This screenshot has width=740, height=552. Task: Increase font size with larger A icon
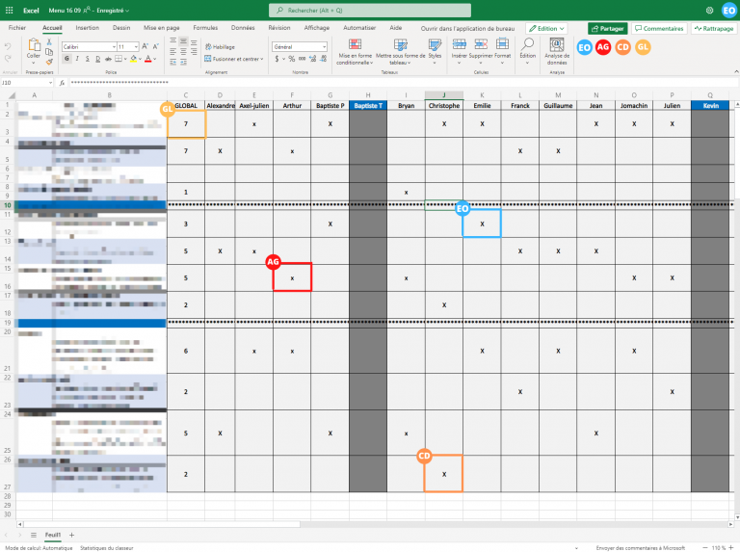tap(145, 46)
